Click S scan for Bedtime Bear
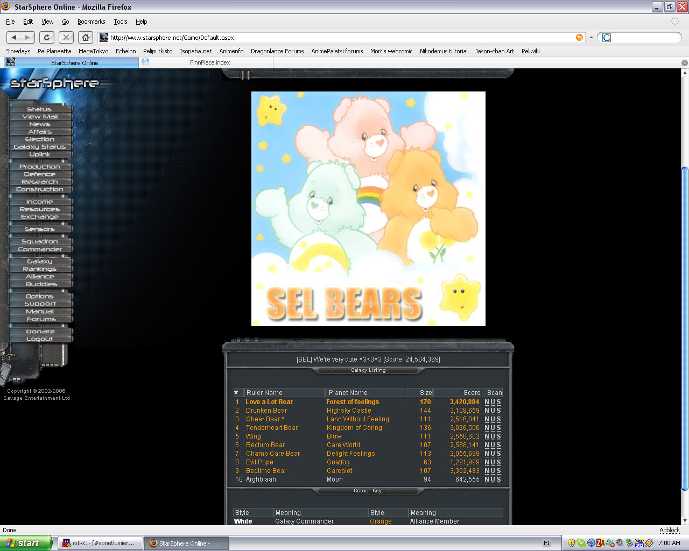The width and height of the screenshot is (689, 551). point(498,471)
